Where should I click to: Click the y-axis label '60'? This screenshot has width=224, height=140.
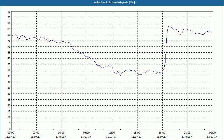click(9, 59)
